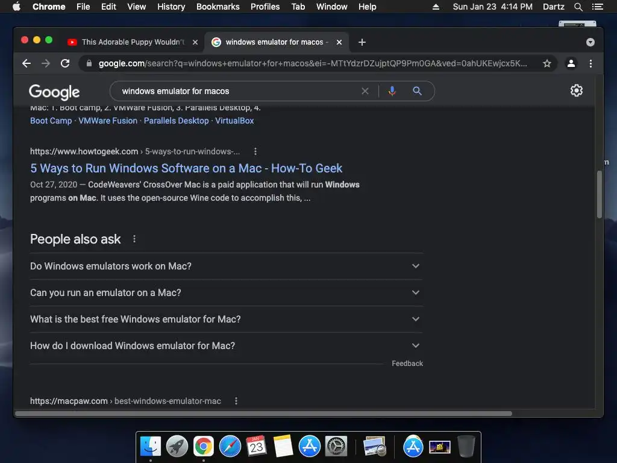Close the 'This Adorable Puppy' tab
The height and width of the screenshot is (463, 617).
[195, 42]
